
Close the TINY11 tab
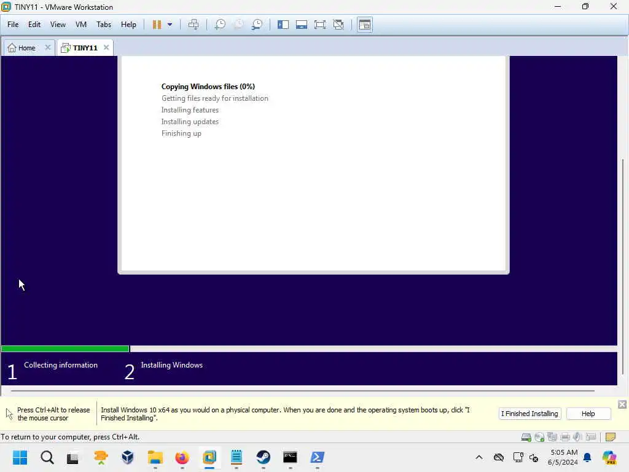106,47
